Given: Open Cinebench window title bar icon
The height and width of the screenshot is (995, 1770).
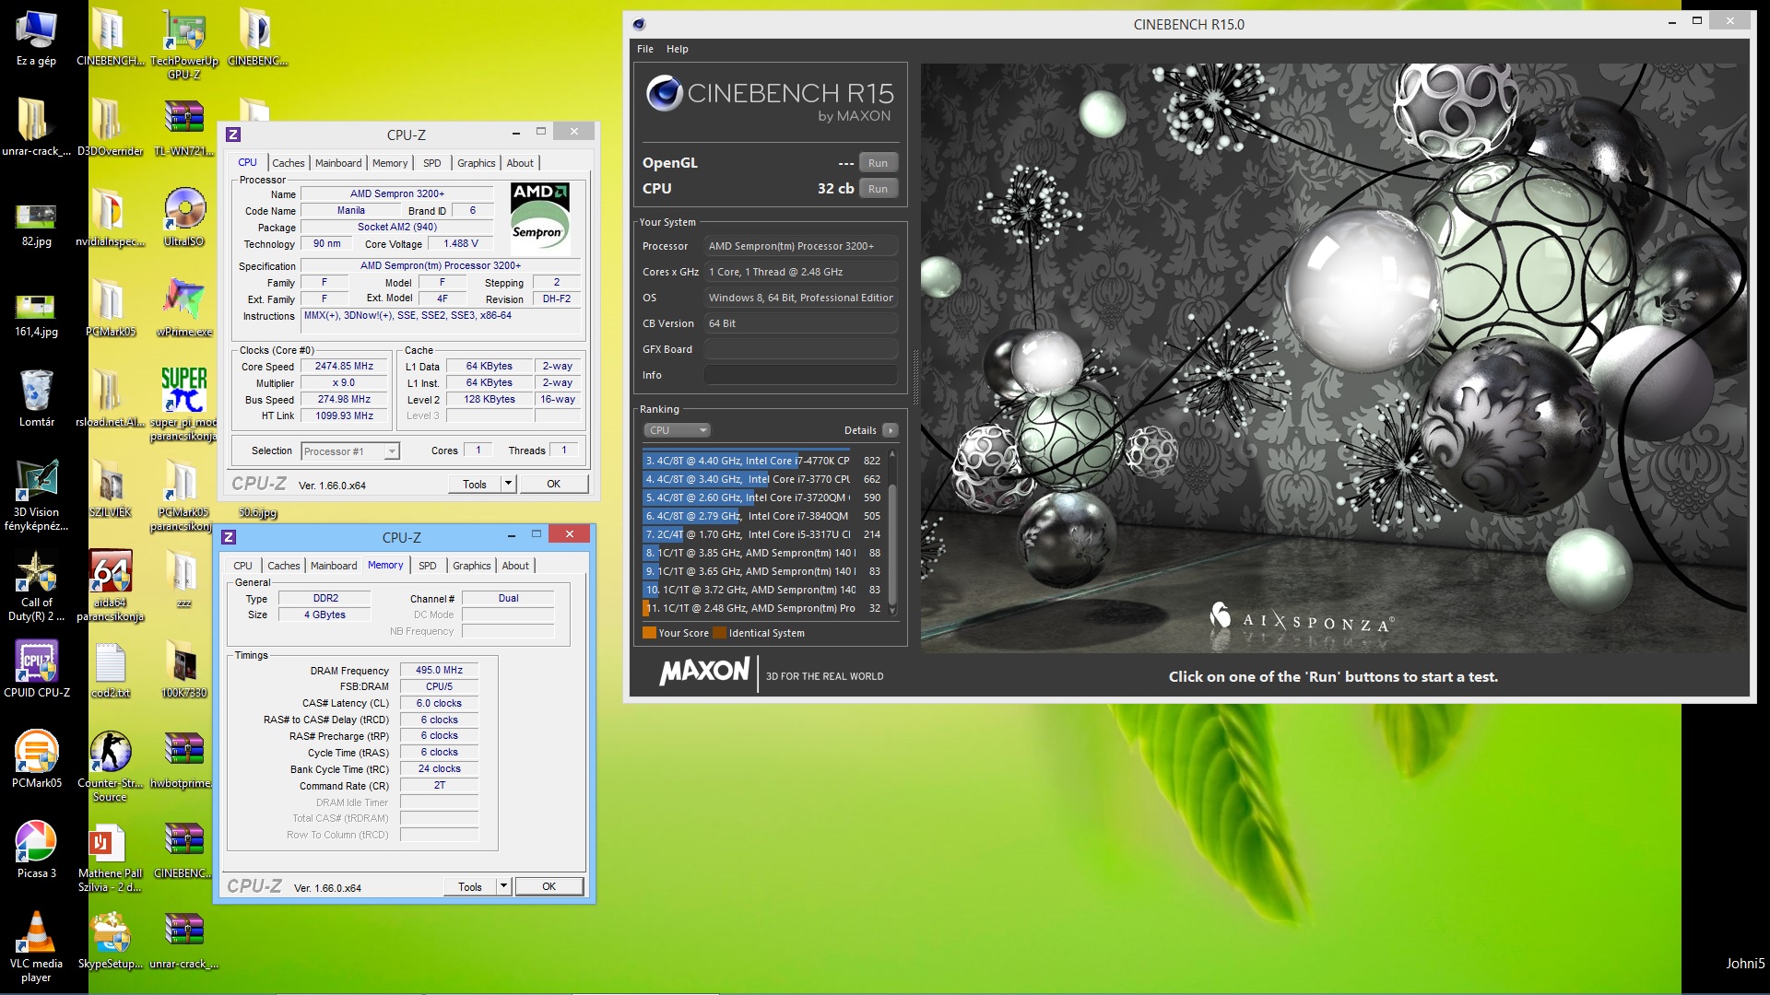Looking at the screenshot, I should pos(639,24).
